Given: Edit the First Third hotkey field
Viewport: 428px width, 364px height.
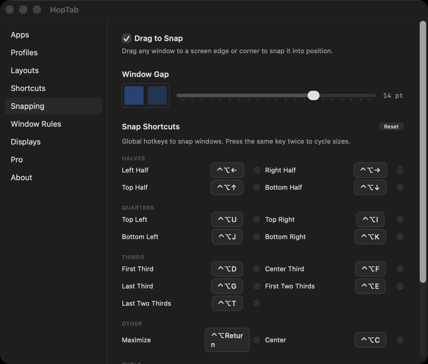Looking at the screenshot, I should 227,269.
